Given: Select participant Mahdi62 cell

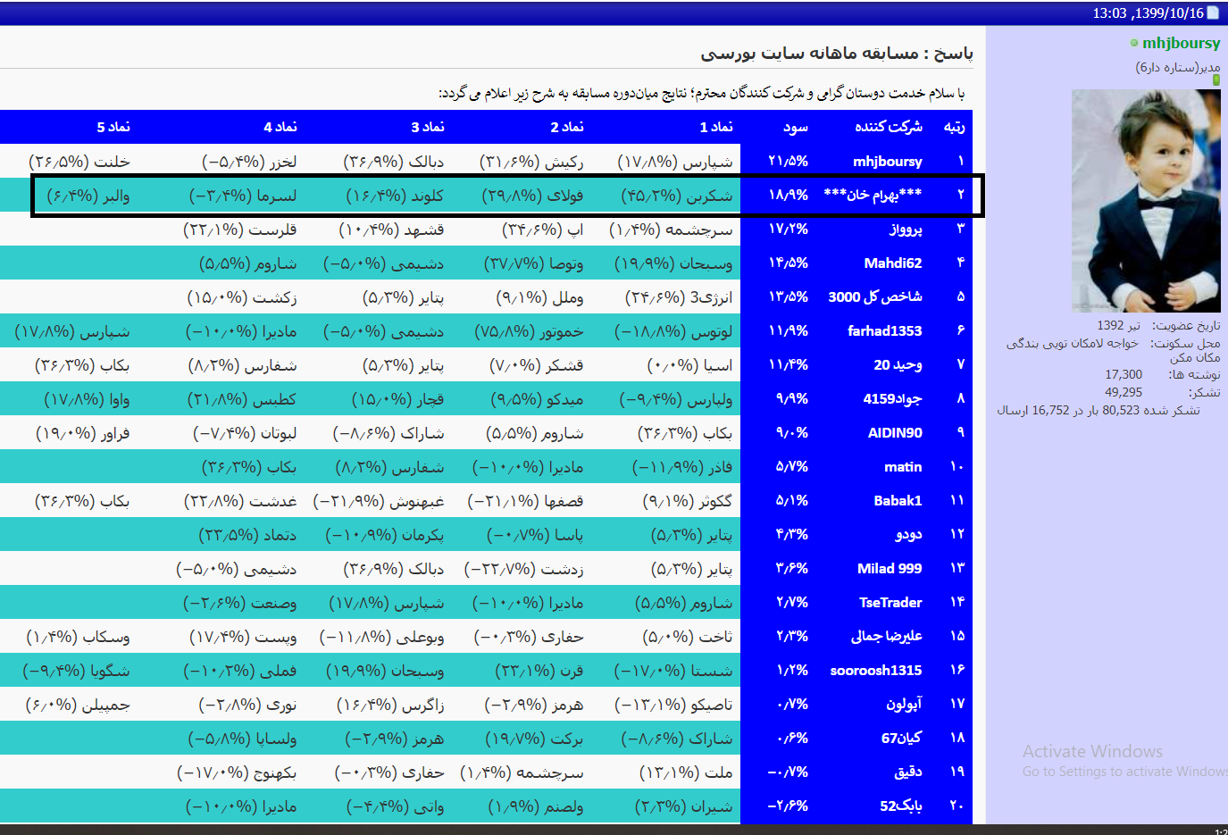Looking at the screenshot, I should point(893,263).
